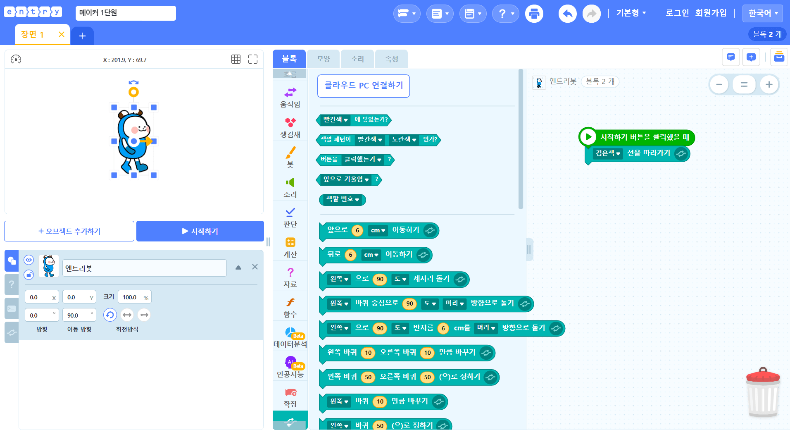The height and width of the screenshot is (430, 790).
Task: Open the help question-mark dropdown
Action: [506, 14]
